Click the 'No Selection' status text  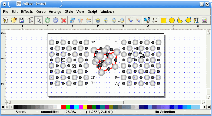pos(165,112)
